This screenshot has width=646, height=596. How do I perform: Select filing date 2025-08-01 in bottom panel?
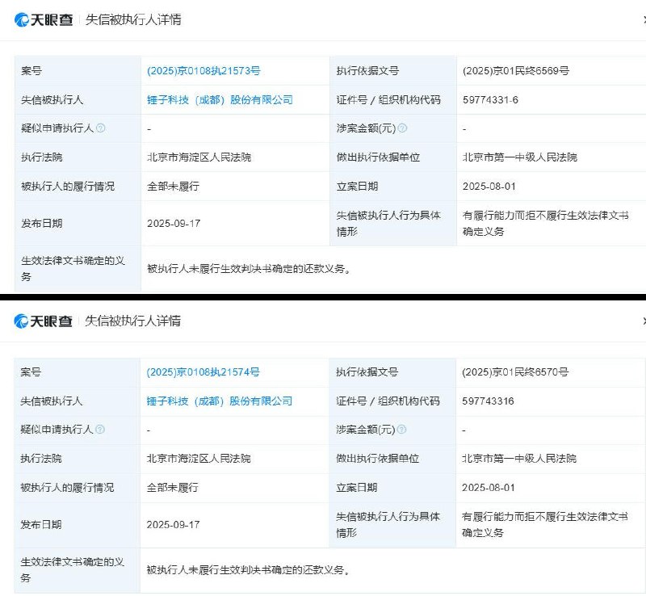[489, 488]
